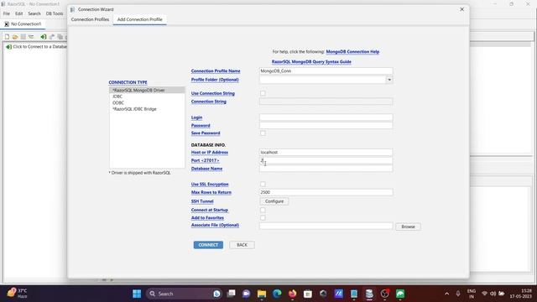The width and height of the screenshot is (537, 302).
Task: Open the Windows Start menu
Action: click(x=137, y=294)
